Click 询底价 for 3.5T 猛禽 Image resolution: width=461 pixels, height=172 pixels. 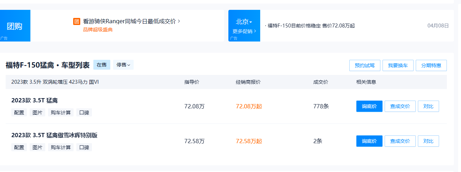(x=369, y=106)
